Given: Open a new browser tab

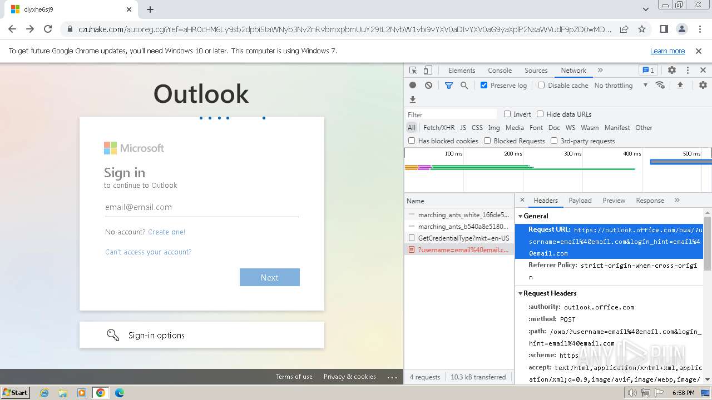Looking at the screenshot, I should click(150, 9).
